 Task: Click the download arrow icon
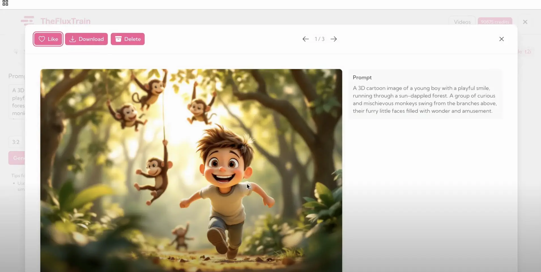tap(73, 39)
